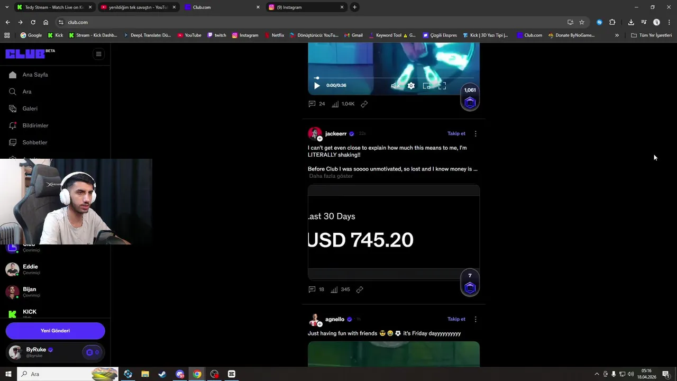The width and height of the screenshot is (677, 381).
Task: Open the tab search dropdown arrow
Action: click(x=6, y=7)
